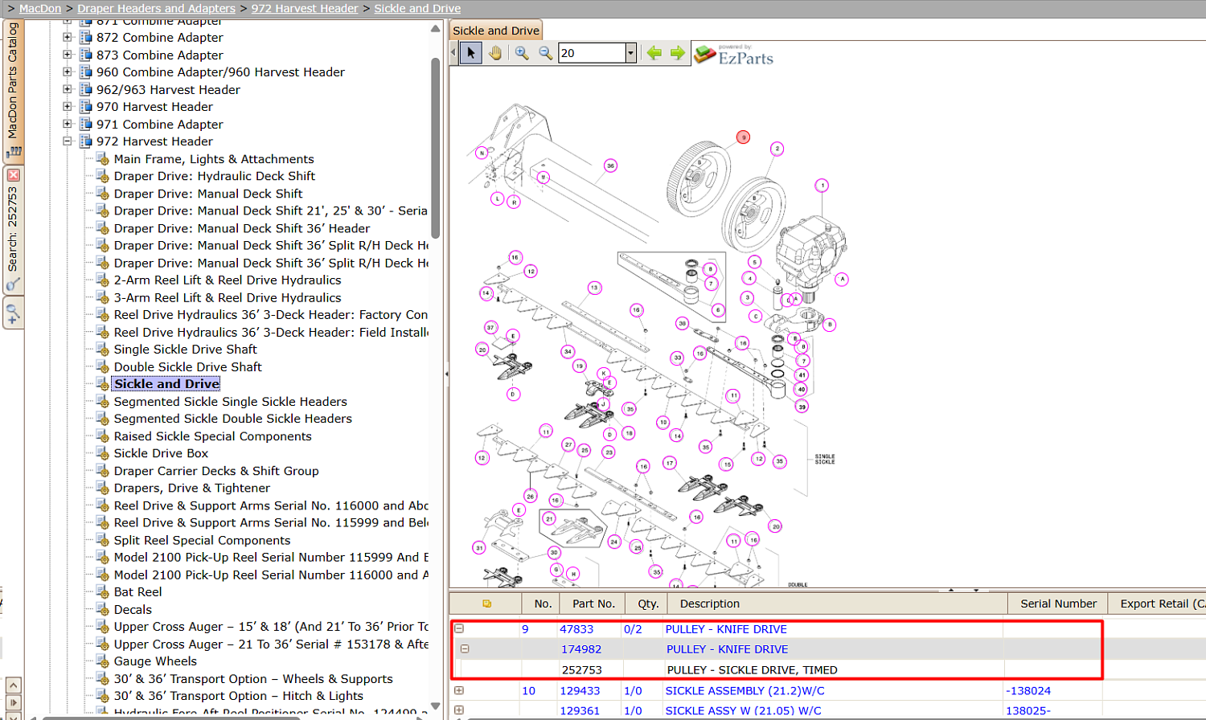The width and height of the screenshot is (1206, 720).
Task: Collapse the 972 Harvest Header node
Action: (x=68, y=141)
